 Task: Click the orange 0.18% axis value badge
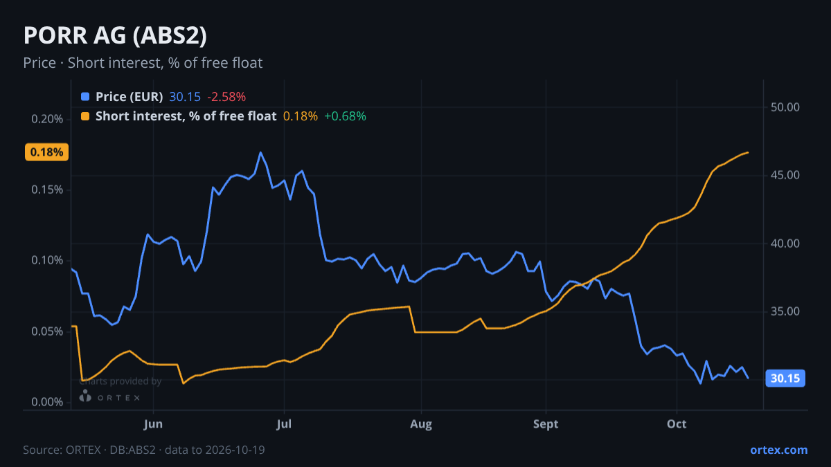[47, 152]
